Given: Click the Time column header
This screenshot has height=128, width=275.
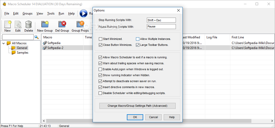Looking at the screenshot, I should (x=88, y=37).
